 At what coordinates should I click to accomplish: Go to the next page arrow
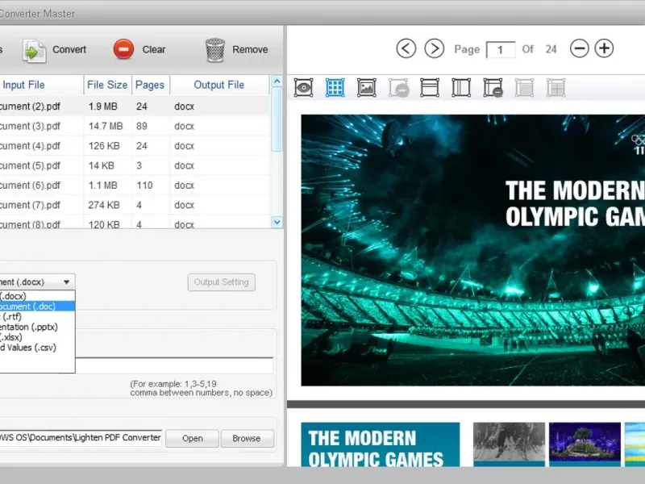pos(435,48)
